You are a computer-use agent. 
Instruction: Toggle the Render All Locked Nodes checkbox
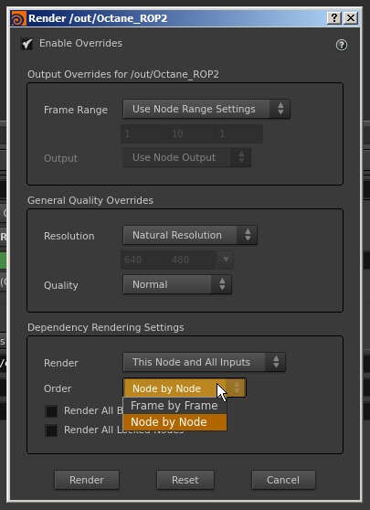[51, 430]
